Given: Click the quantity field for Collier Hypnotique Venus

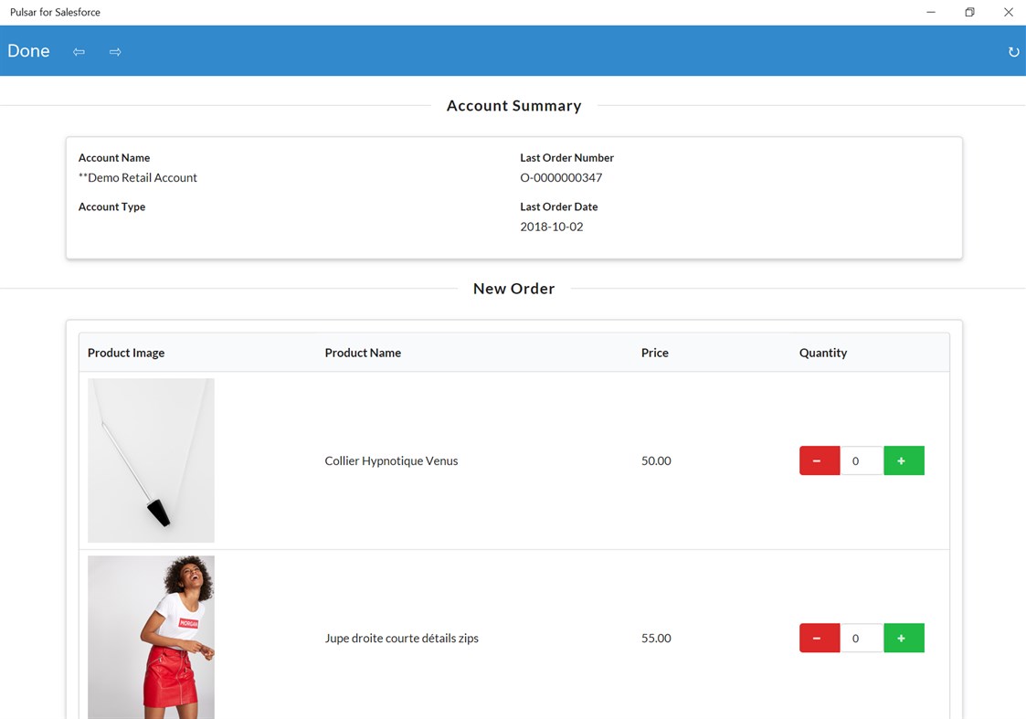Looking at the screenshot, I should tap(861, 460).
